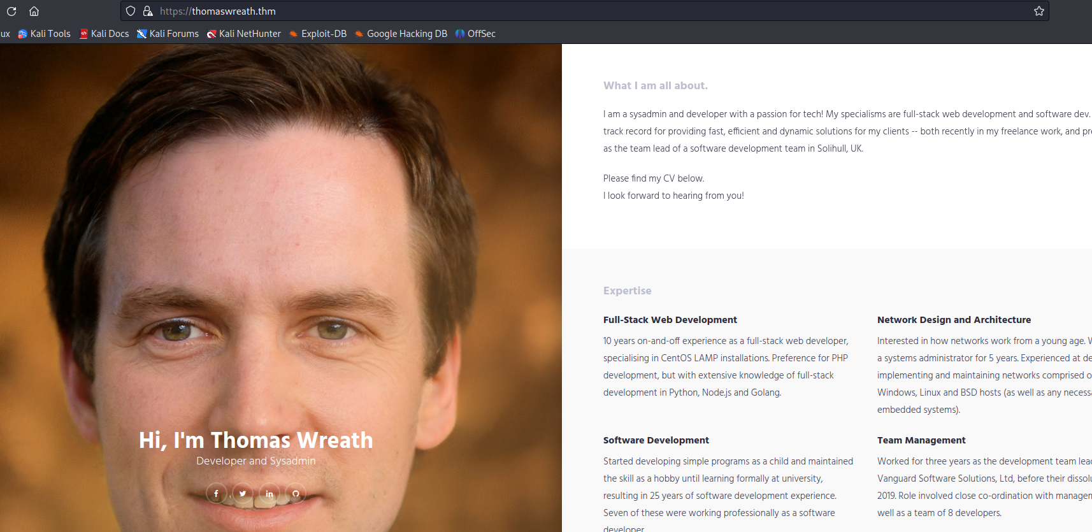Open the OffSec bookmark
The image size is (1092, 532).
pos(476,34)
